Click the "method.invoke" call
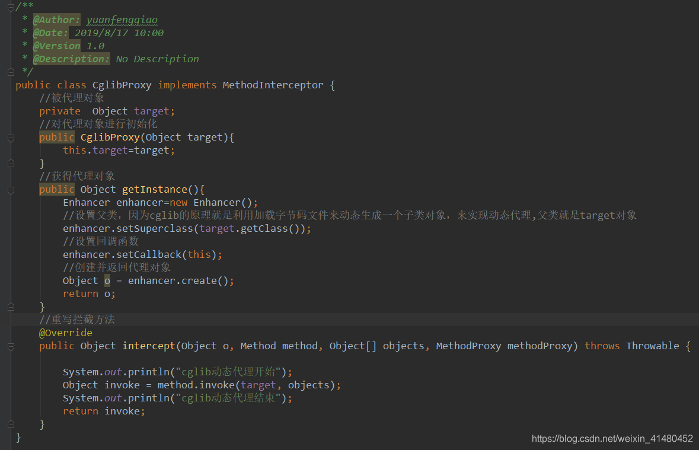The width and height of the screenshot is (699, 450). (196, 385)
